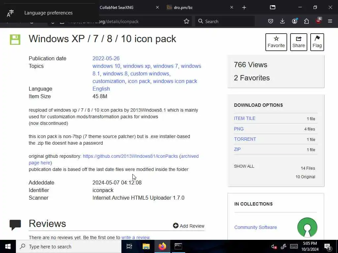Viewport: 338px width, 253px height.
Task: Click the Item Size value 45.8M
Action: (100, 97)
